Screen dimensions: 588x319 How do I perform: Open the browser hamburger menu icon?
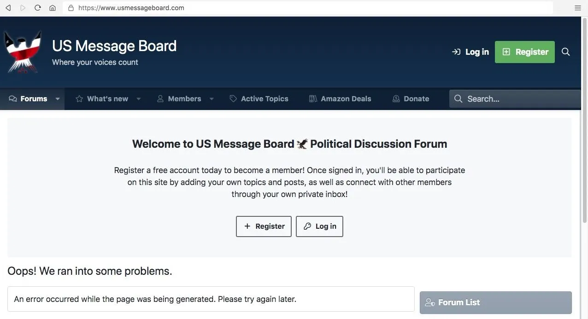pos(578,8)
